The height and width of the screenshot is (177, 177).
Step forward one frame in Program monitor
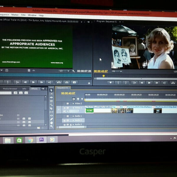point(157,83)
